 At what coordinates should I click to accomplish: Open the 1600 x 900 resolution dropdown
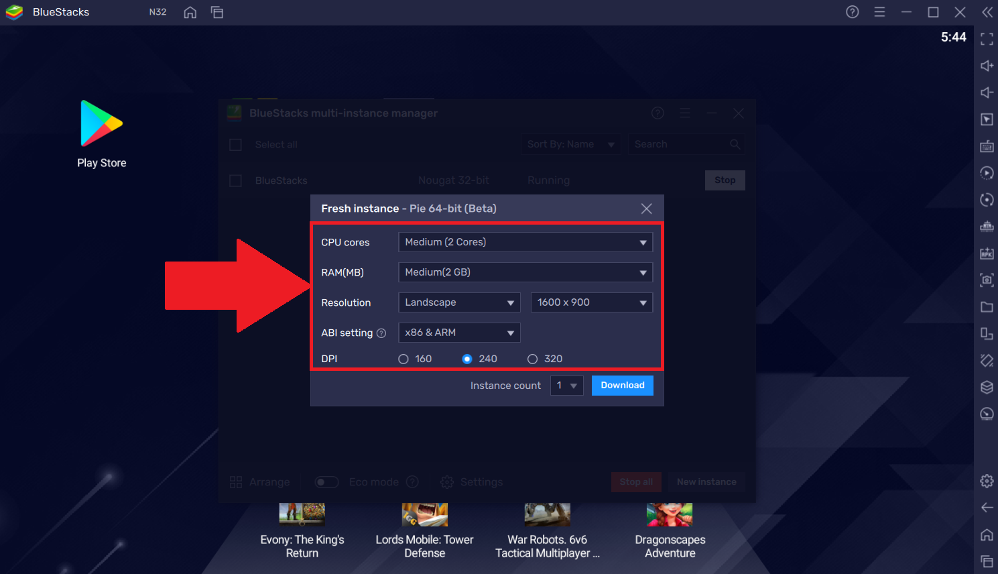point(591,302)
